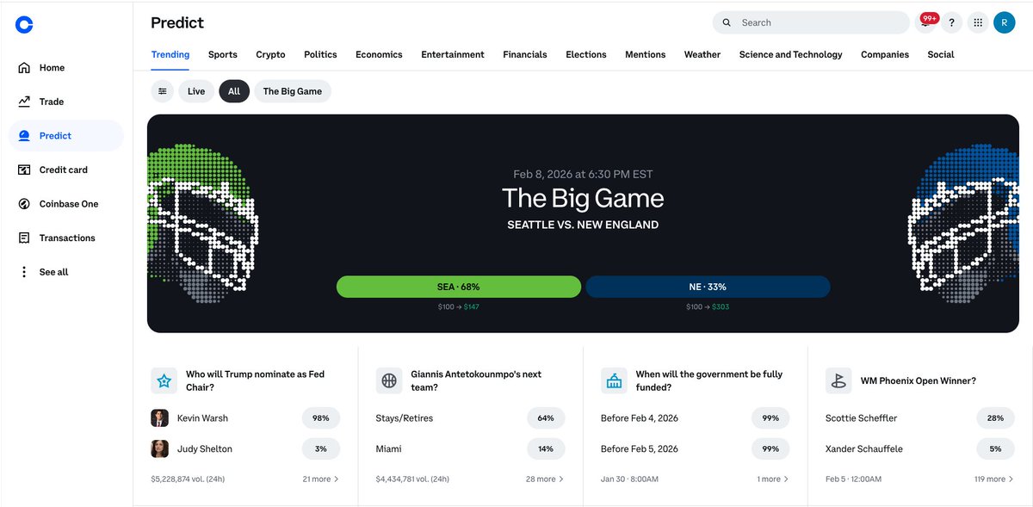Click the $4,434,781 vol. (24h) text
This screenshot has height=507, width=1033.
pyautogui.click(x=413, y=479)
